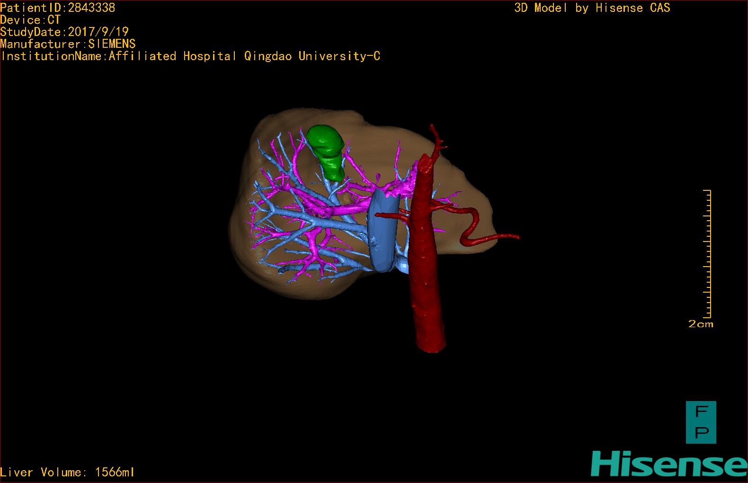Click the InstitutionName Affiliated Hospital text

pyautogui.click(x=191, y=56)
